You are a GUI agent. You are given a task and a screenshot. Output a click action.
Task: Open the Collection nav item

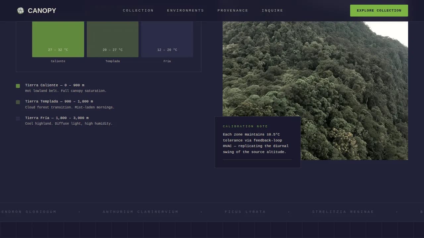point(138,11)
